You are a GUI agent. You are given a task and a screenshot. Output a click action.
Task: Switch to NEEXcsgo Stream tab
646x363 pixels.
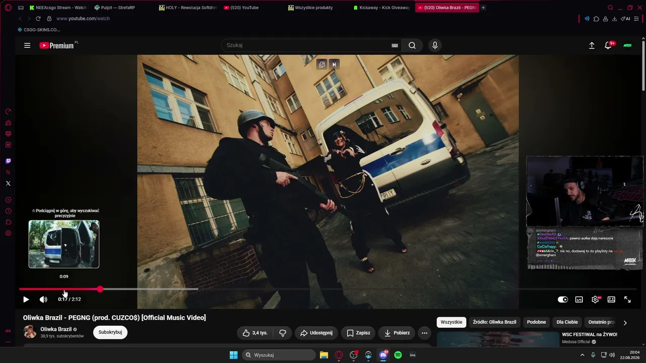pyautogui.click(x=58, y=8)
